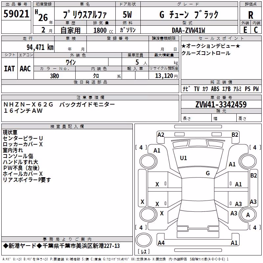Select the [レス] spare tire label
Viewport: 263px width, 263px height.
click(x=144, y=251)
